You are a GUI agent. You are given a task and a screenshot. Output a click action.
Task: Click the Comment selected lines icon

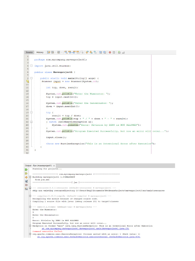point(119,52)
